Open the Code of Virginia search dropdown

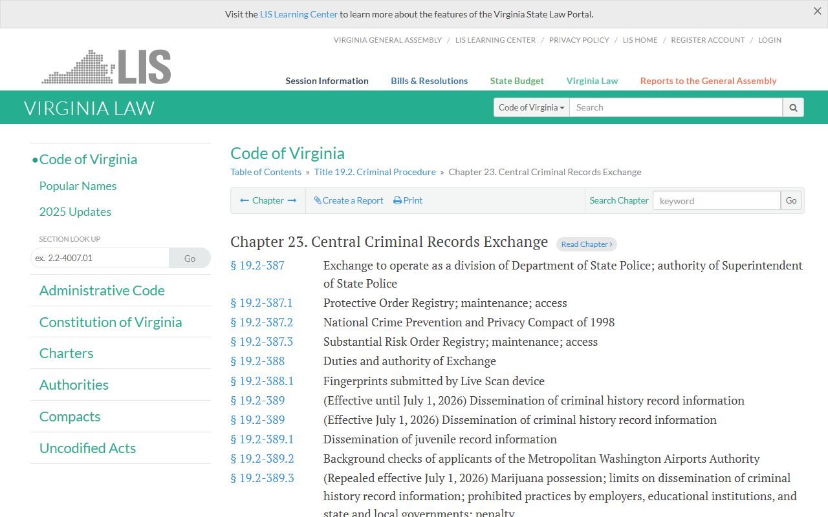(x=531, y=107)
